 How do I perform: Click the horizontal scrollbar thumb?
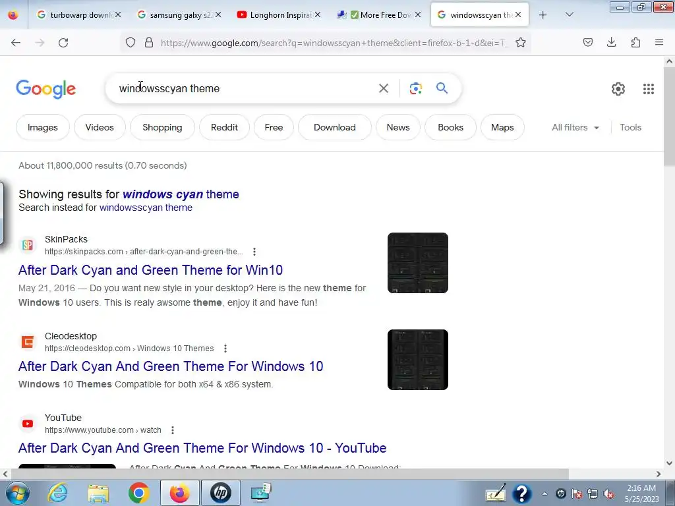click(x=289, y=474)
